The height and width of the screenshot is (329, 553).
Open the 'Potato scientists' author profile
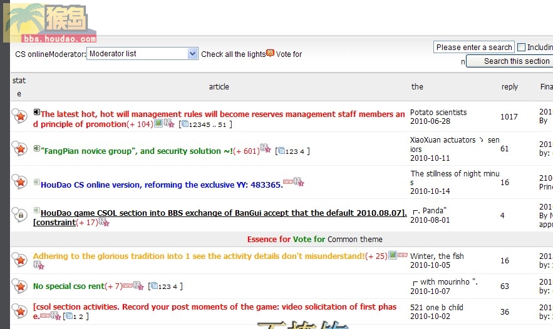point(438,113)
